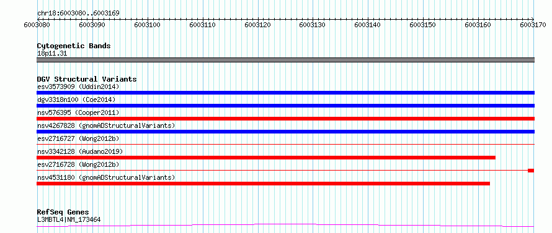Collapse the DGV Structural Variants track heading
The height and width of the screenshot is (233, 552).
click(87, 79)
